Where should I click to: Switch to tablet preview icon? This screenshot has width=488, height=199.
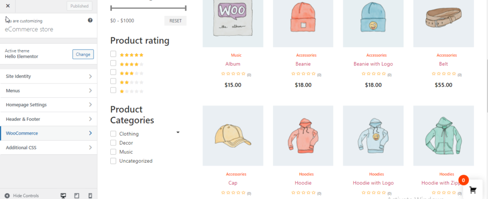[77, 196]
